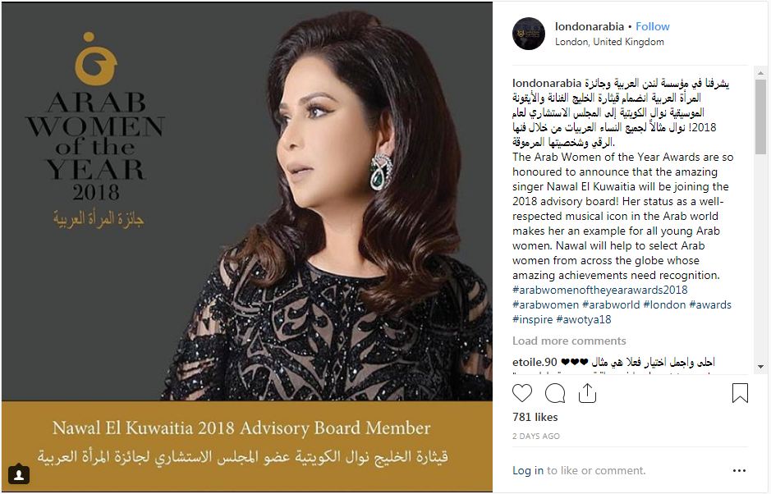
Task: Open etoile.90 commenter profile
Action: tap(535, 362)
